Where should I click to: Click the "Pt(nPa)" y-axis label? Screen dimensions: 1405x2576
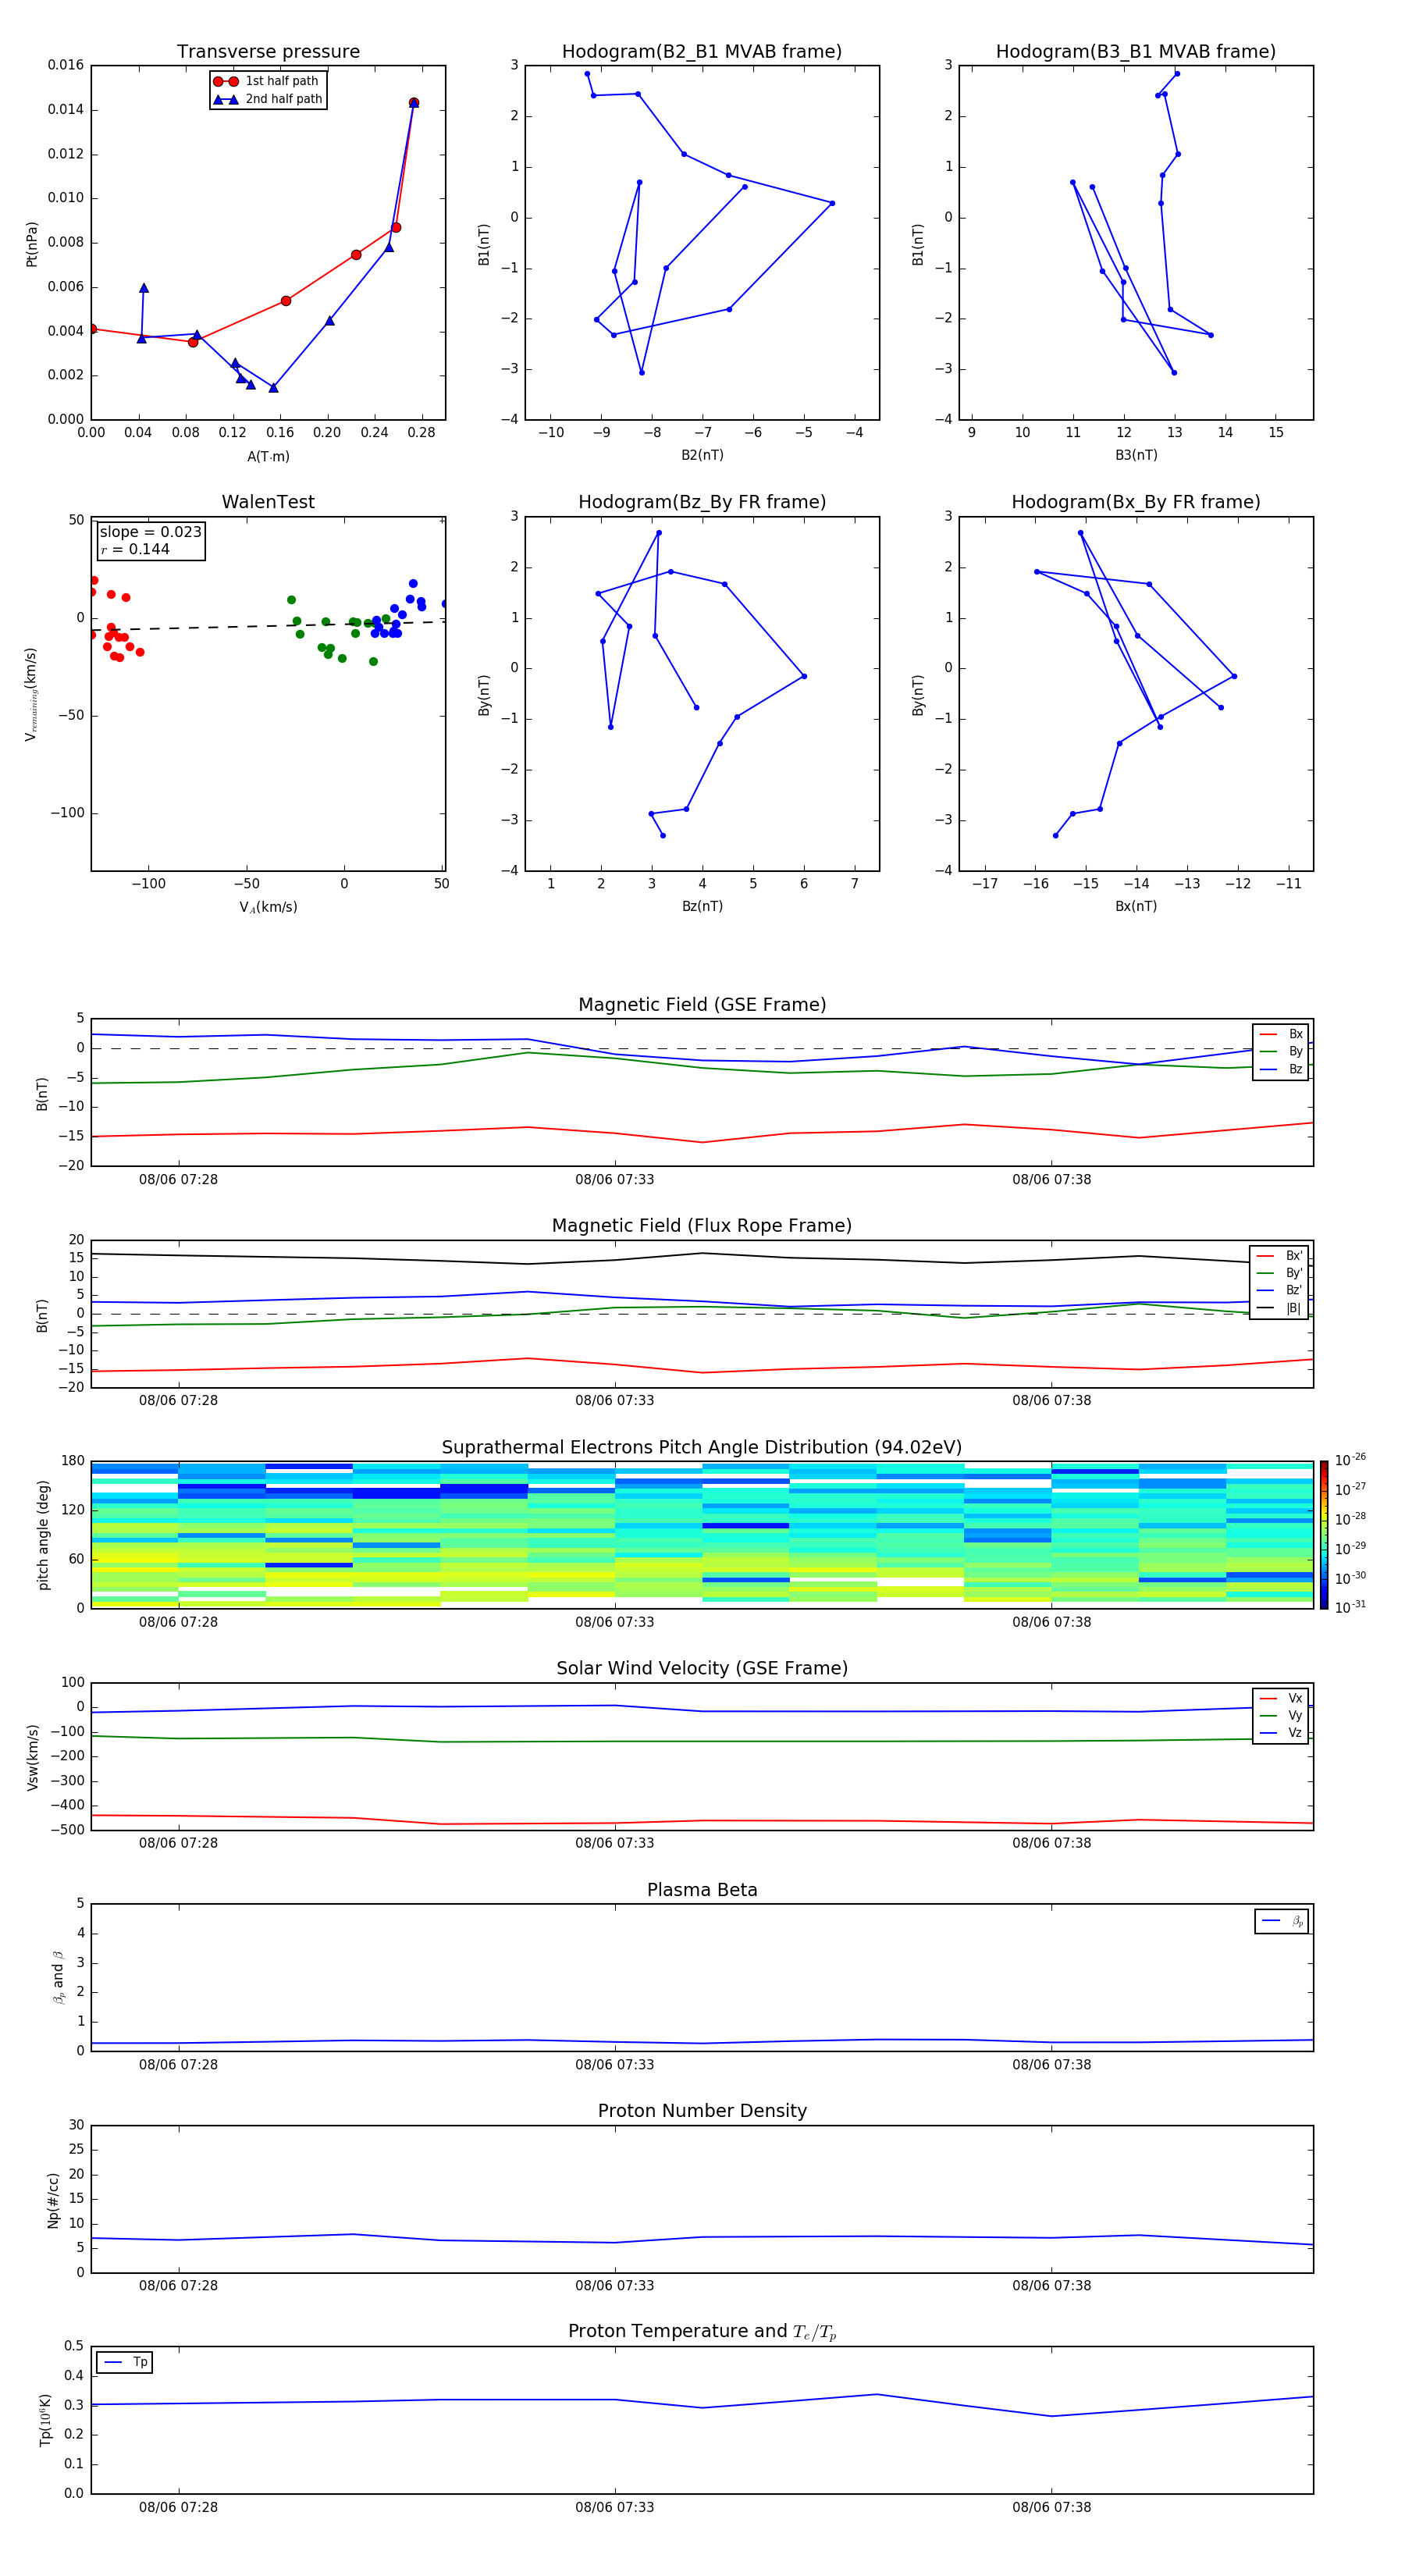pos(31,244)
